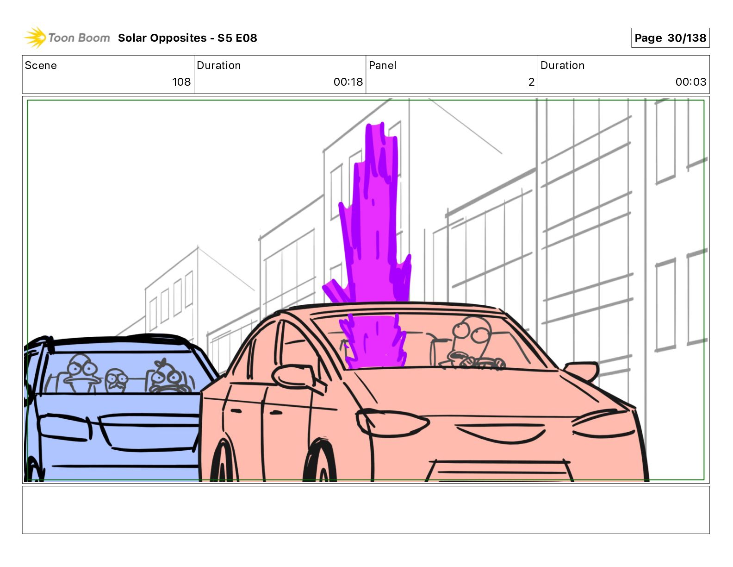Click the Toon Boom logo
Screen dimensions: 733x567
point(67,38)
